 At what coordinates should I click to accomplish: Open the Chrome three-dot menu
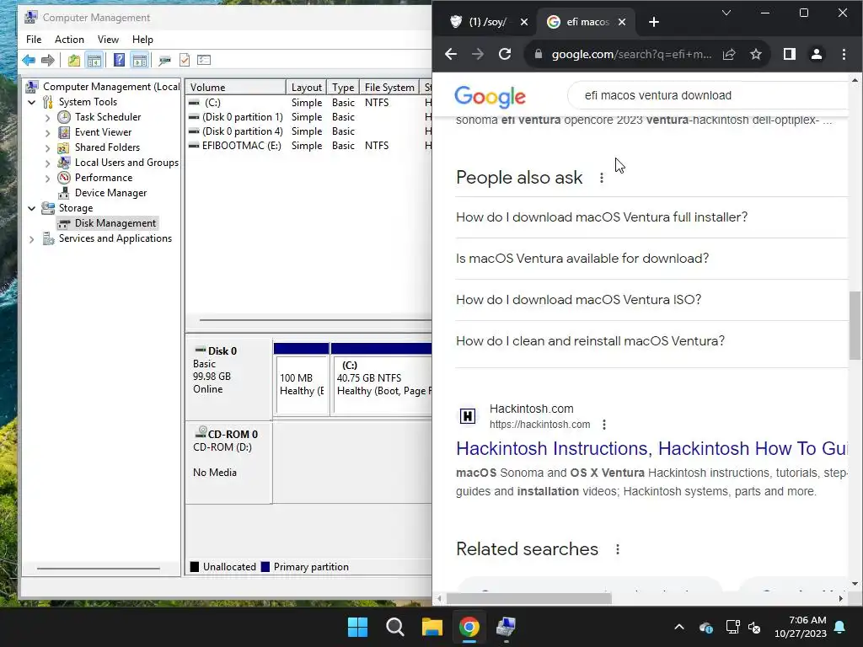(844, 54)
